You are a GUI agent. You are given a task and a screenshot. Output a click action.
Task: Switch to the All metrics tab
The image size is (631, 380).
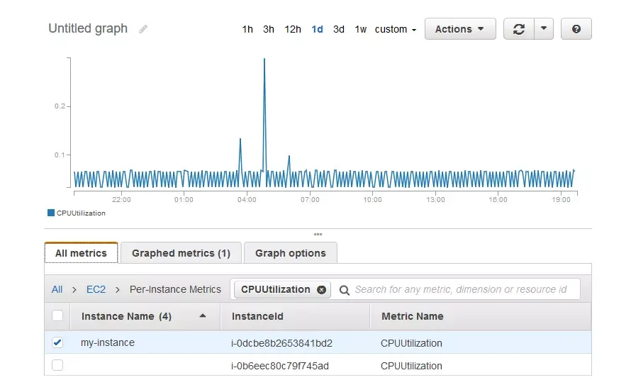pos(81,253)
